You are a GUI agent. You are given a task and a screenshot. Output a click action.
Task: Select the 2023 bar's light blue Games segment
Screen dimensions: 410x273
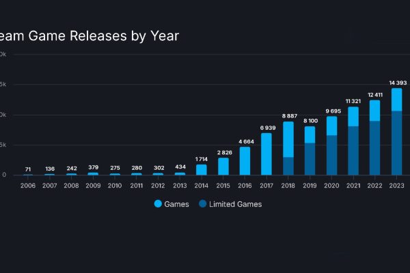click(396, 100)
